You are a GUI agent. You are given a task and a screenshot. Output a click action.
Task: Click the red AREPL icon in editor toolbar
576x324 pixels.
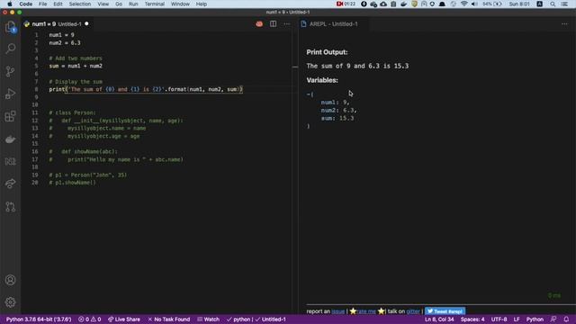pyautogui.click(x=259, y=24)
